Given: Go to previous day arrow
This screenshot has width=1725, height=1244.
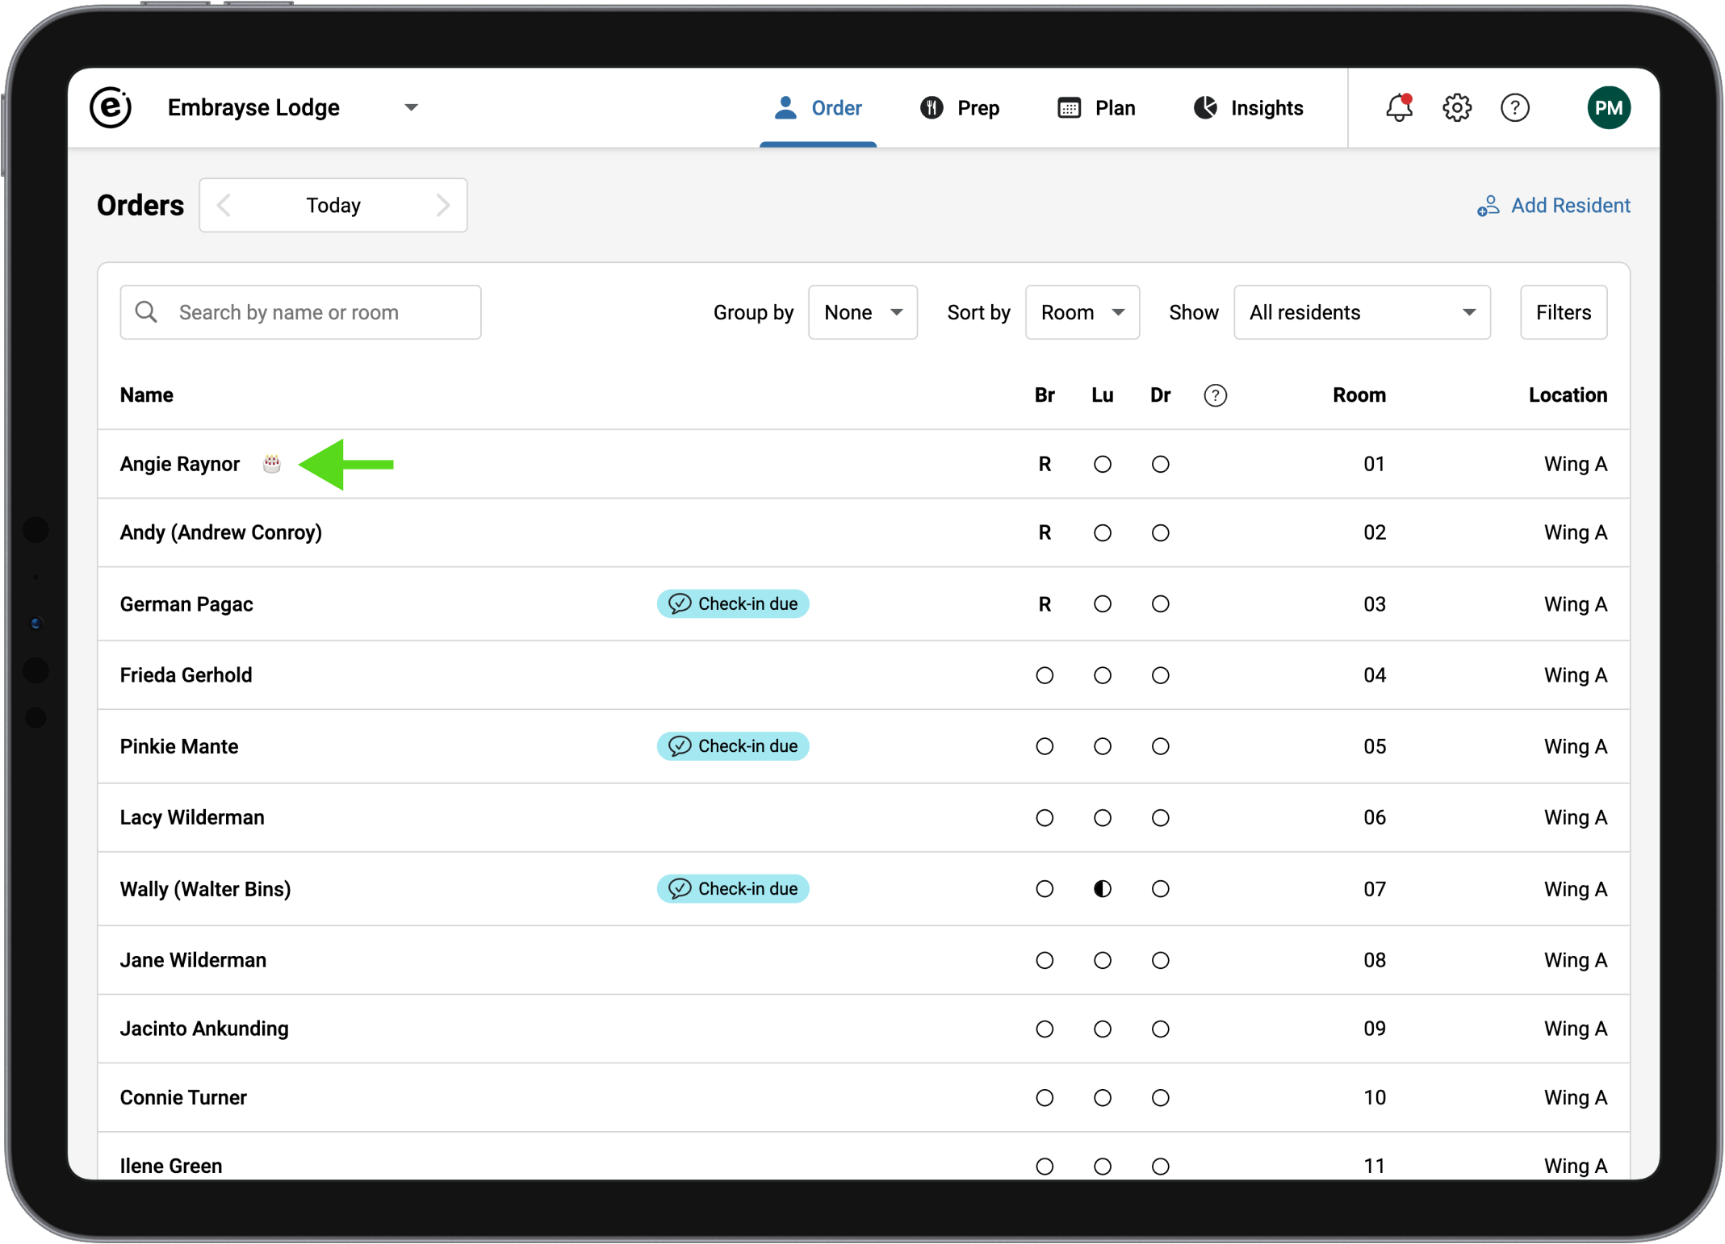Looking at the screenshot, I should click(224, 205).
